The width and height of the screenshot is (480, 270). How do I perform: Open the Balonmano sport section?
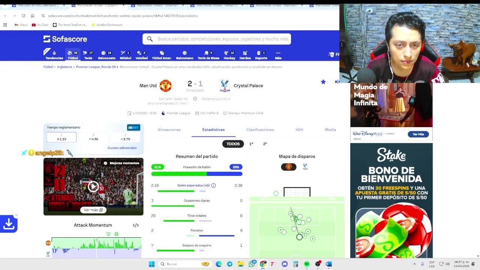(x=184, y=55)
